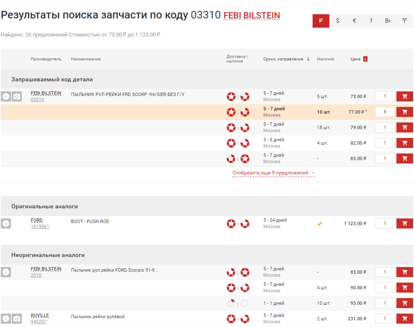Click the Оригинальные аналоги section heading
Screen dimensions: 414x327
[44, 207]
